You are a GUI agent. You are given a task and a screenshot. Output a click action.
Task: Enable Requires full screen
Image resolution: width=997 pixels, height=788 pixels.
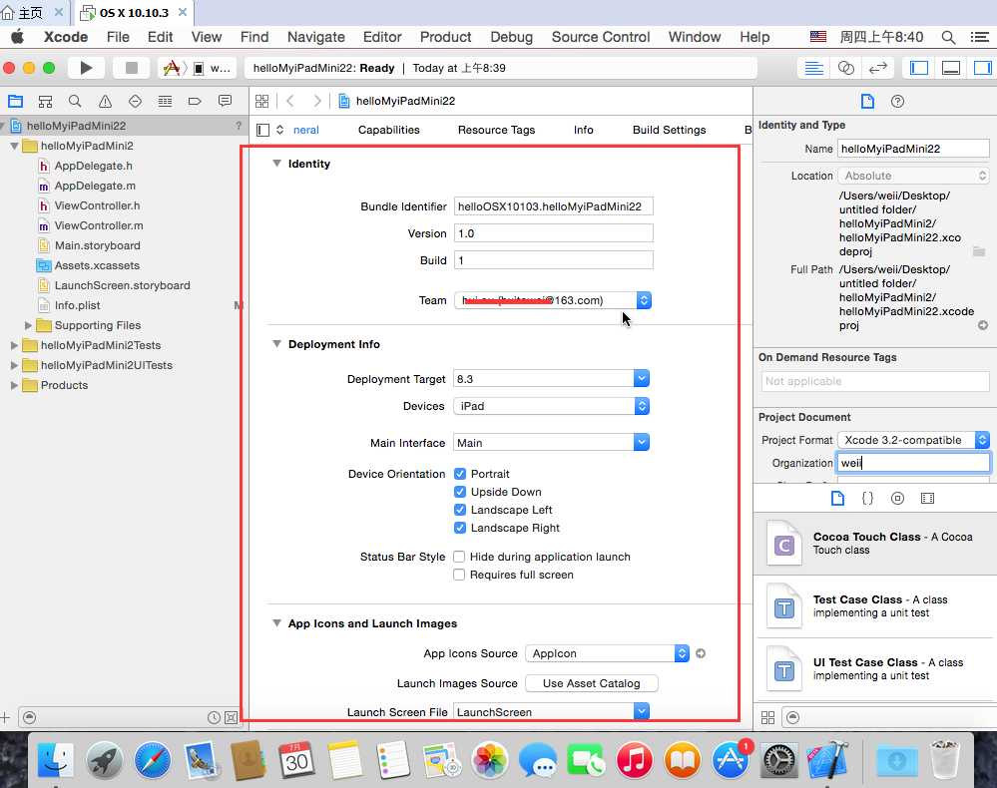(x=459, y=575)
